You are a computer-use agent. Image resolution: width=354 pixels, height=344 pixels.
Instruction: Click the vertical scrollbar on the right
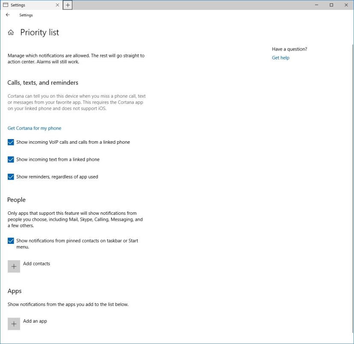353,189
